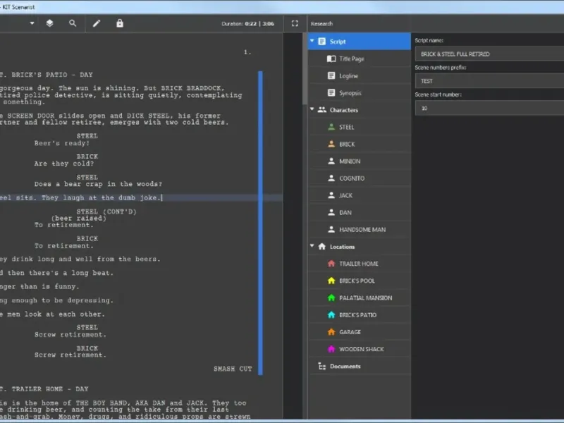Click MINION's person icon
Image resolution: width=564 pixels, height=423 pixels.
coord(331,161)
